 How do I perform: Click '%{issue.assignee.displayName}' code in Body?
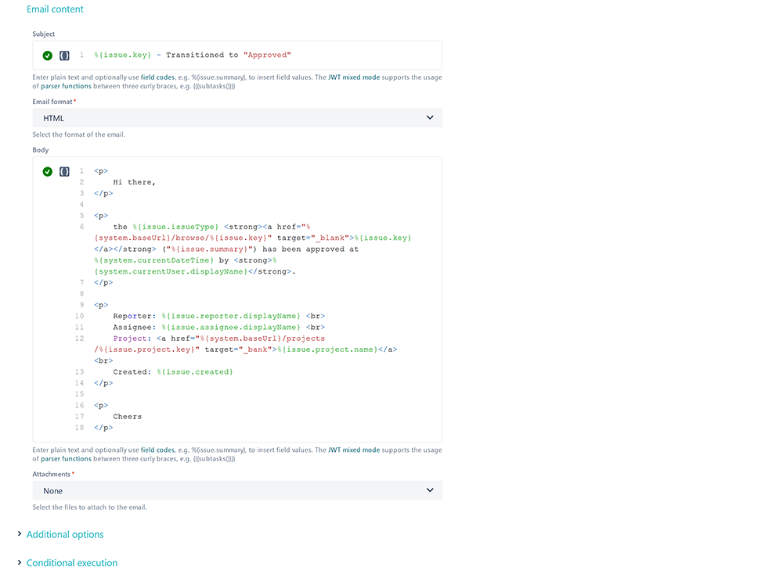point(231,327)
